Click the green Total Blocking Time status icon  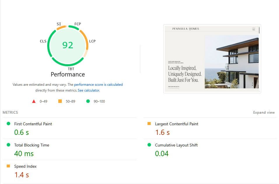[x=9, y=145]
